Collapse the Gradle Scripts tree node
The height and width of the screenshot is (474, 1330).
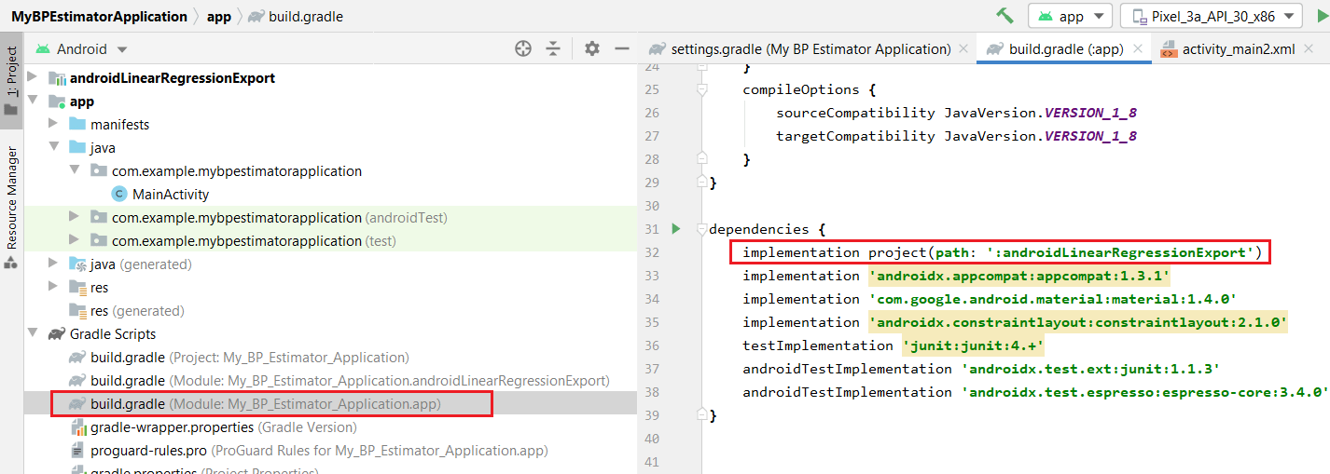(35, 334)
